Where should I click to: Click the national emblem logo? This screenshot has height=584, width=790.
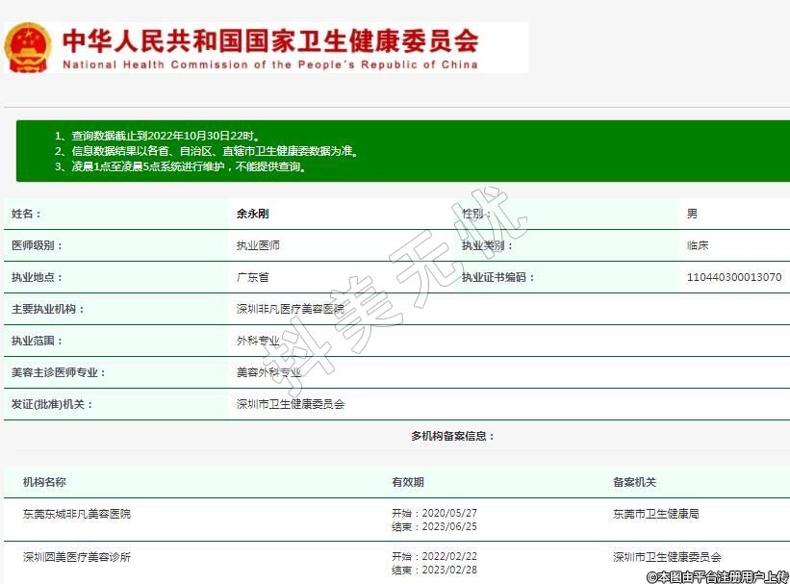click(x=28, y=47)
